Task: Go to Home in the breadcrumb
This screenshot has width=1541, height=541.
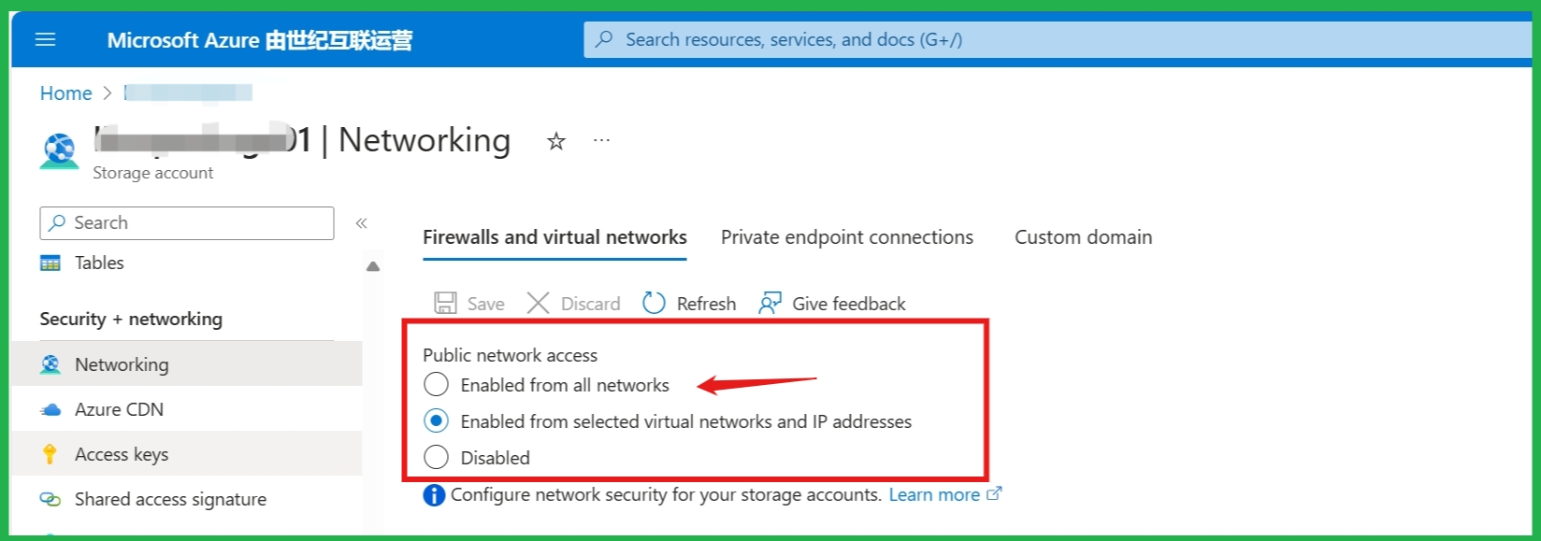Action: [65, 93]
